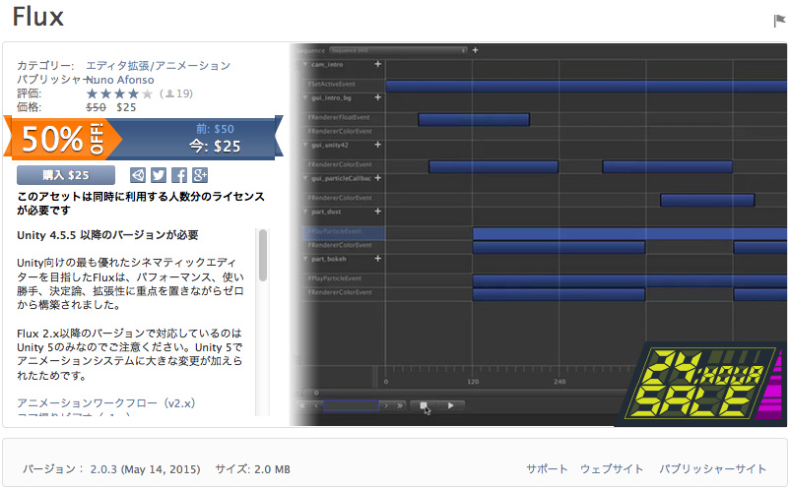The image size is (791, 489).
Task: Click frame 240 on timeline ruler
Action: pos(560,382)
